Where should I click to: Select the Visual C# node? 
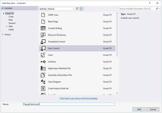[x=9, y=13]
